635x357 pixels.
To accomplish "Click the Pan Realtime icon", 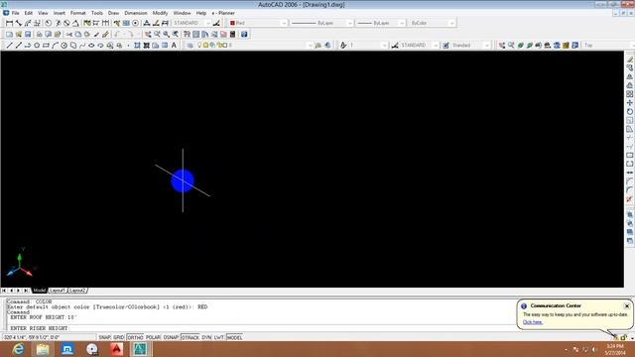I will coord(148,35).
